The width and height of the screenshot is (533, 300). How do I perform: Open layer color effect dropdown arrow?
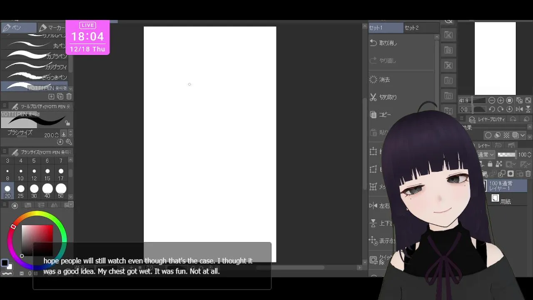point(523,135)
